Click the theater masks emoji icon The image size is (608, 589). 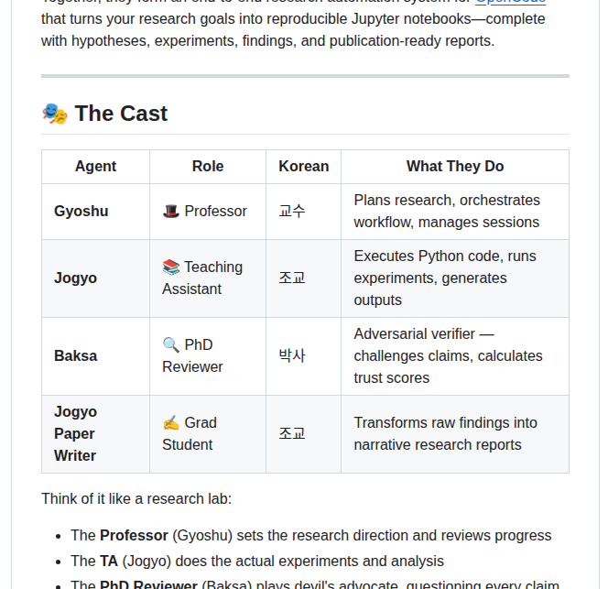pos(55,114)
